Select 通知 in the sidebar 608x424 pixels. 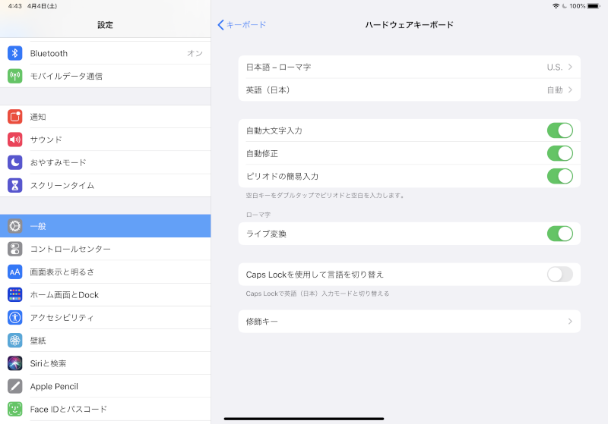(105, 117)
